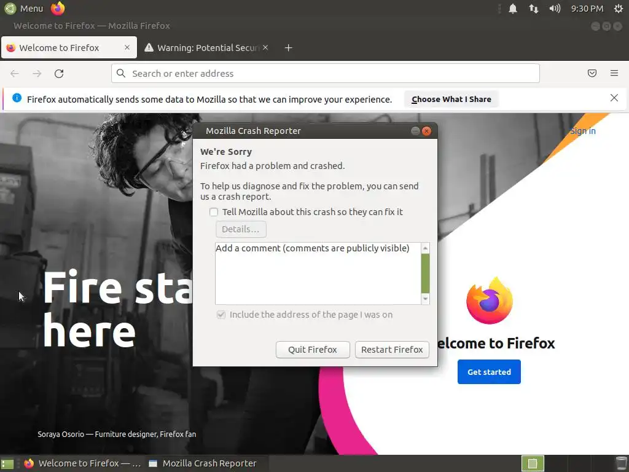Dismiss the data sharing notification bar
Viewport: 629px width, 472px height.
pos(614,98)
